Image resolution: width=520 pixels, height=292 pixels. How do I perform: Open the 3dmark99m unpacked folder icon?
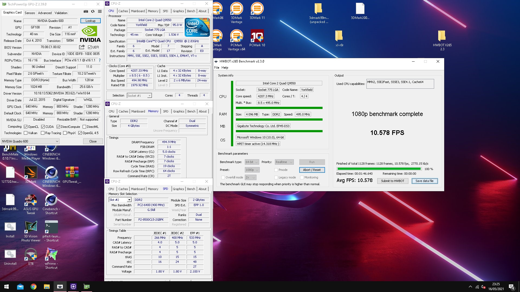click(319, 13)
